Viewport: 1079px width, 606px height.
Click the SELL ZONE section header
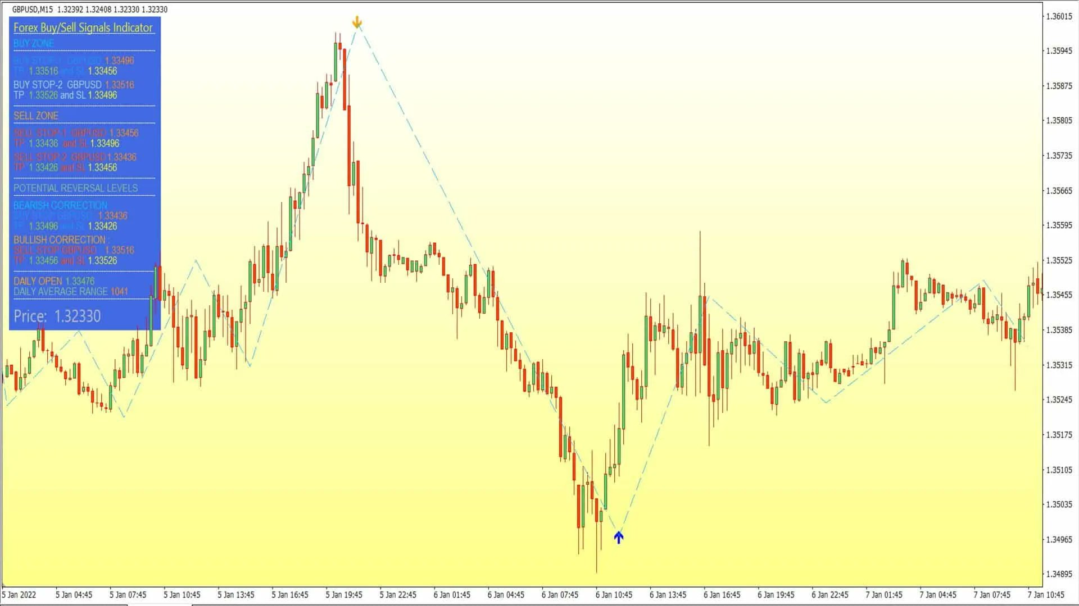(35, 116)
